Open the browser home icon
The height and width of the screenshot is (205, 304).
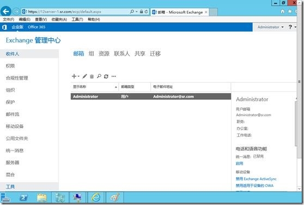point(282,11)
